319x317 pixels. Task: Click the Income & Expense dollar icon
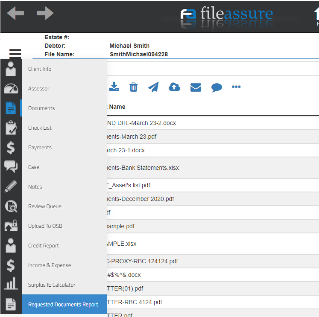tap(11, 265)
